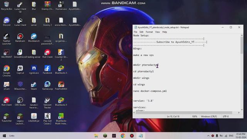The image size is (247, 139).
Task: Select the VALORANT desktop icon
Action: (x=7, y=54)
